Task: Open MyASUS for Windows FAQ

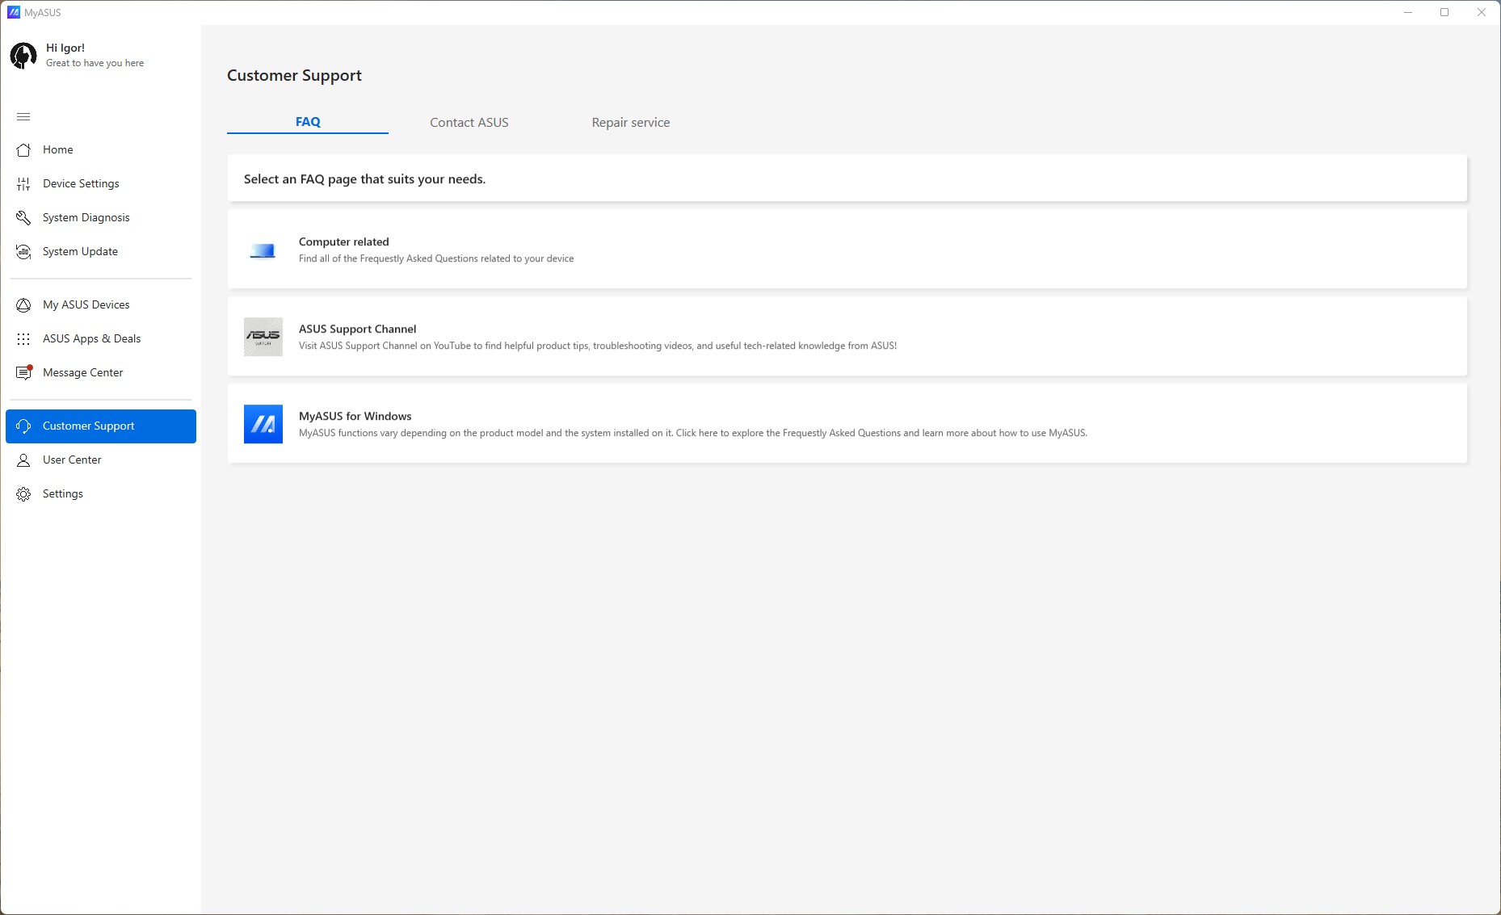Action: tap(847, 424)
